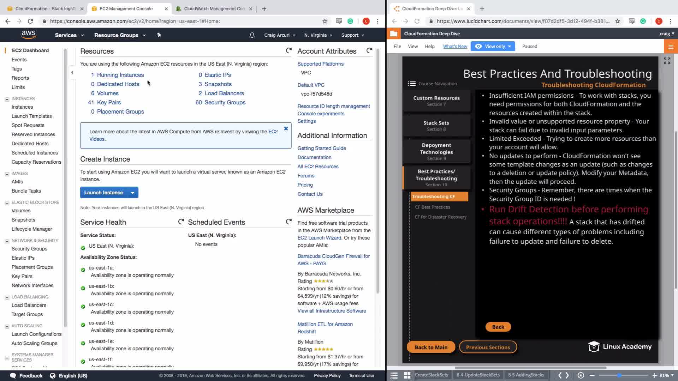The width and height of the screenshot is (678, 381).
Task: Refresh the Resources section
Action: coord(289,51)
